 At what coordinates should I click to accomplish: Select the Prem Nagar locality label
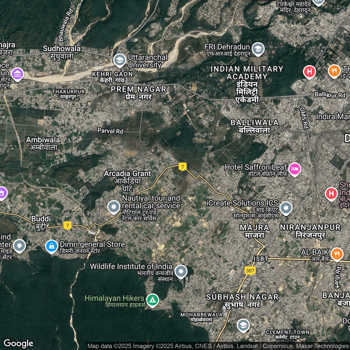(139, 93)
